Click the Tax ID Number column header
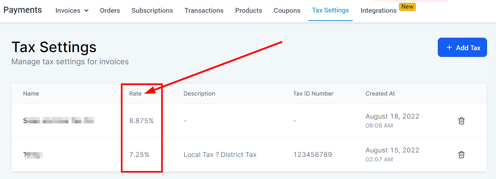The image size is (496, 179). coord(313,94)
